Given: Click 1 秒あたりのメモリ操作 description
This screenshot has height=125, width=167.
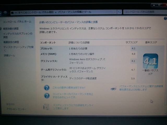Looking at the screenshot, I should pyautogui.click(x=82, y=54).
